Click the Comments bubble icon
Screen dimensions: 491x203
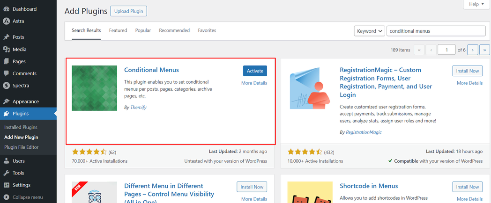[x=6, y=73]
